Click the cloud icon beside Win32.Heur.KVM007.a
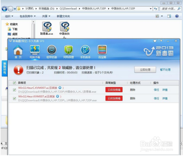Screen dimensions: 183x156 pyautogui.click(x=57, y=96)
